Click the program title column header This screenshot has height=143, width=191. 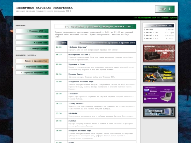tap(102, 43)
